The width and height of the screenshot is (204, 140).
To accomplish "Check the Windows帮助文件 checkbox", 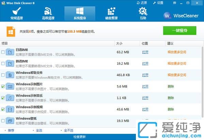I will [3, 75].
